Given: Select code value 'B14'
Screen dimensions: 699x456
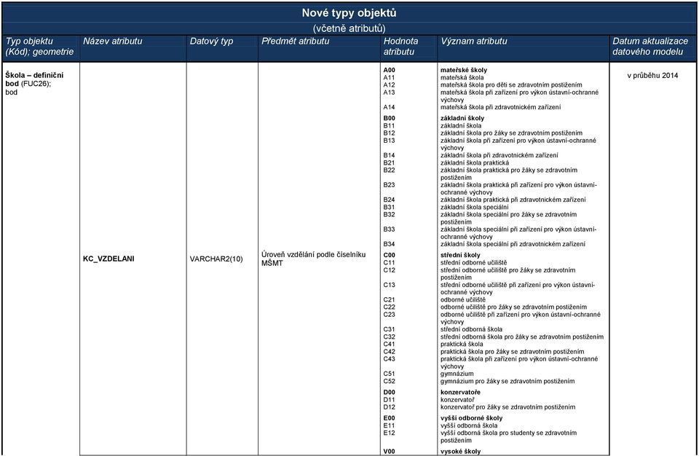Looking at the screenshot, I should 389,155.
